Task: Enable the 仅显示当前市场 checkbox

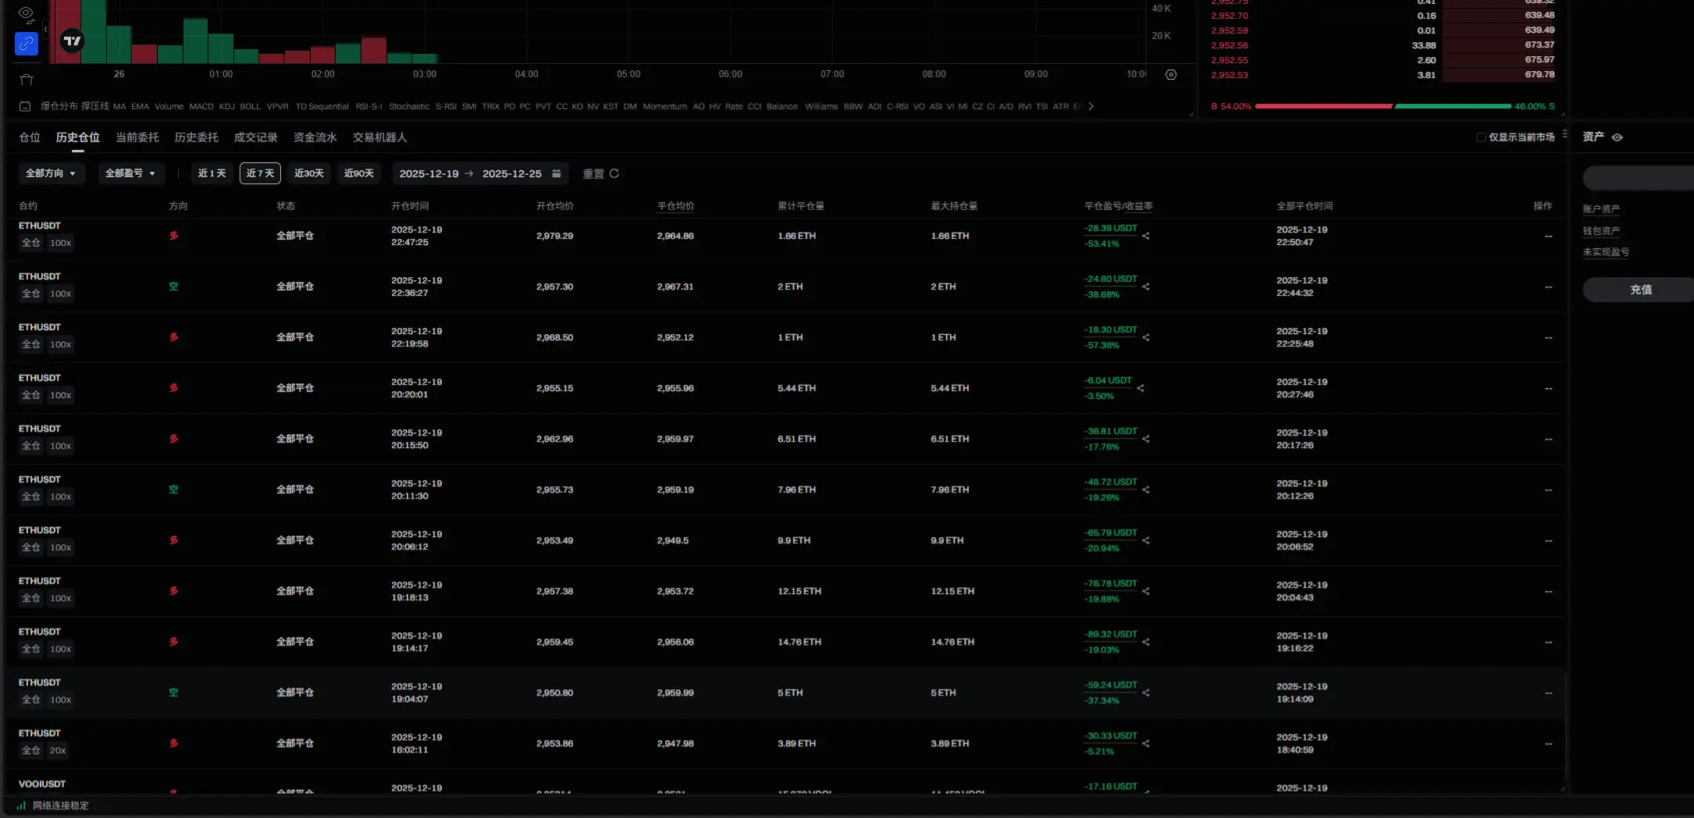Action: 1481,137
